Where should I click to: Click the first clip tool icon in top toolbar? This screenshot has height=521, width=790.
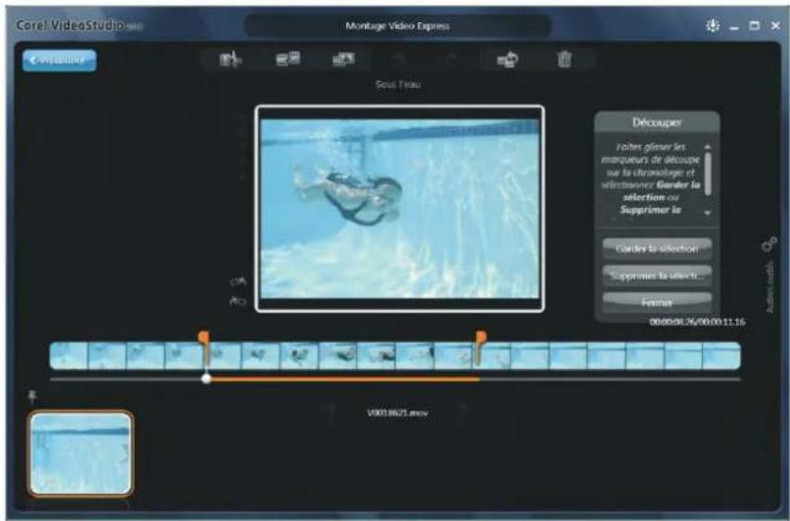point(229,60)
